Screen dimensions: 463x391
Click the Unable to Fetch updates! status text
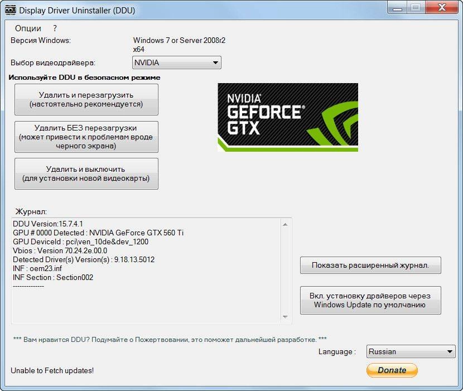pyautogui.click(x=52, y=370)
